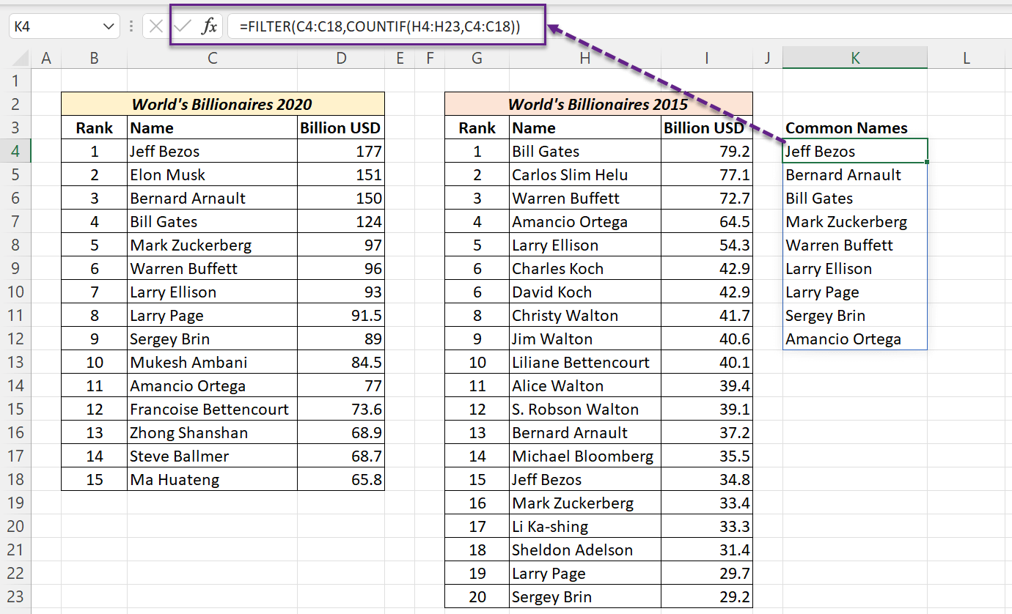
Task: Select Sheldon Adelson cell
Action: pos(585,550)
